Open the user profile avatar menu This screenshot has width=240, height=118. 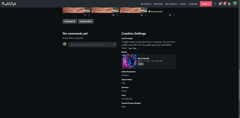(x=235, y=4)
